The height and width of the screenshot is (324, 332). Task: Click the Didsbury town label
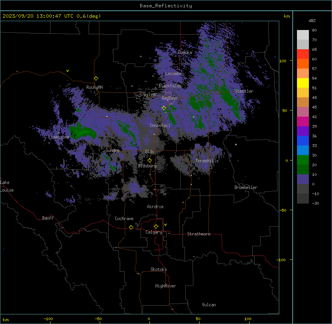click(148, 166)
